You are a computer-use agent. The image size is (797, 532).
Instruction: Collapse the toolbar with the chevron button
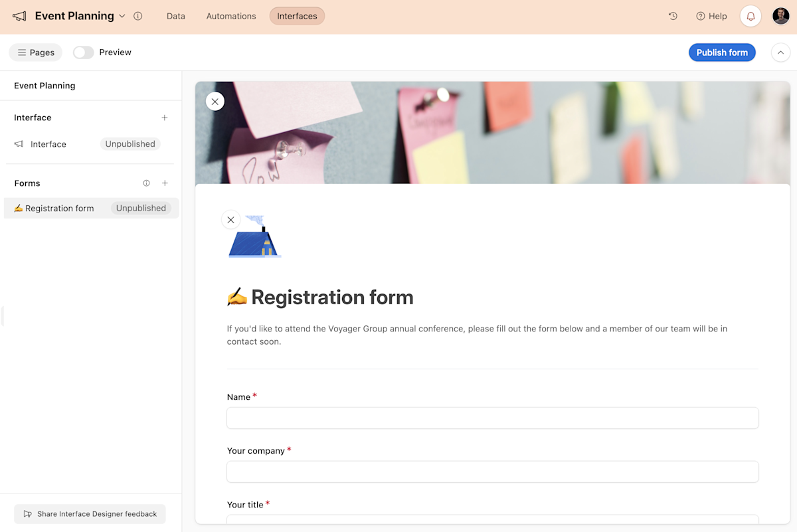[x=780, y=52]
